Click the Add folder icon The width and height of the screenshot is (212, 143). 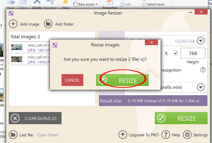coord(48,24)
